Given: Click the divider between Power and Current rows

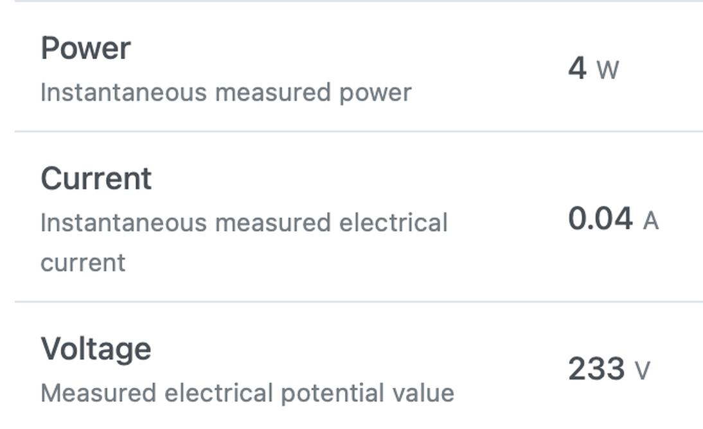Looking at the screenshot, I should click(359, 132).
